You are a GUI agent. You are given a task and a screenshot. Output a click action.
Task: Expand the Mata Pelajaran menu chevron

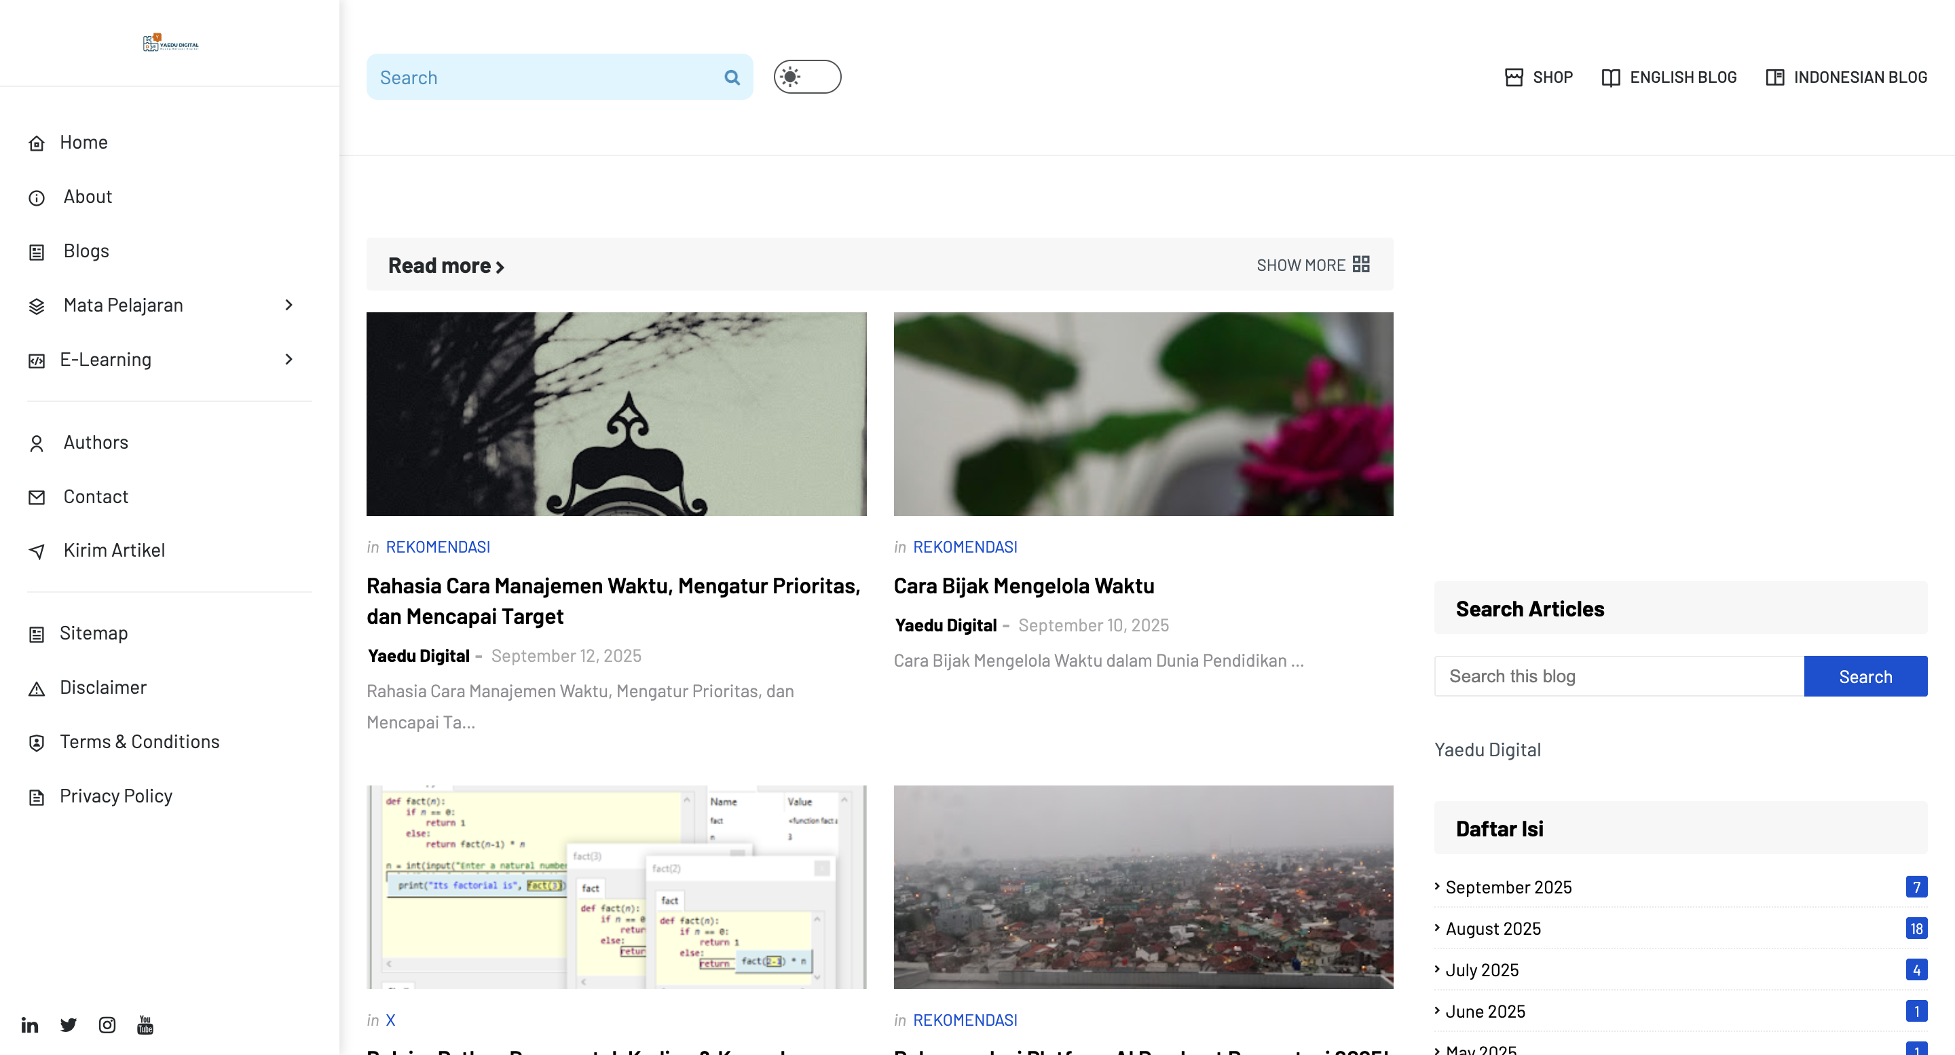click(x=289, y=304)
